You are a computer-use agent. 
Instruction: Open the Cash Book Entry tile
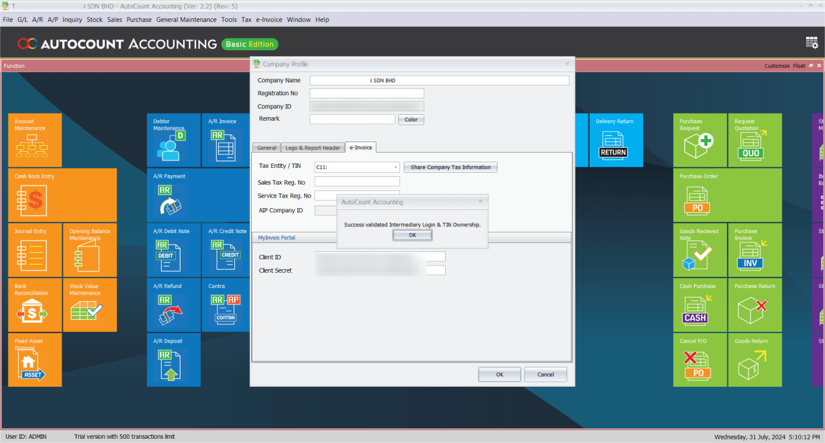point(62,195)
